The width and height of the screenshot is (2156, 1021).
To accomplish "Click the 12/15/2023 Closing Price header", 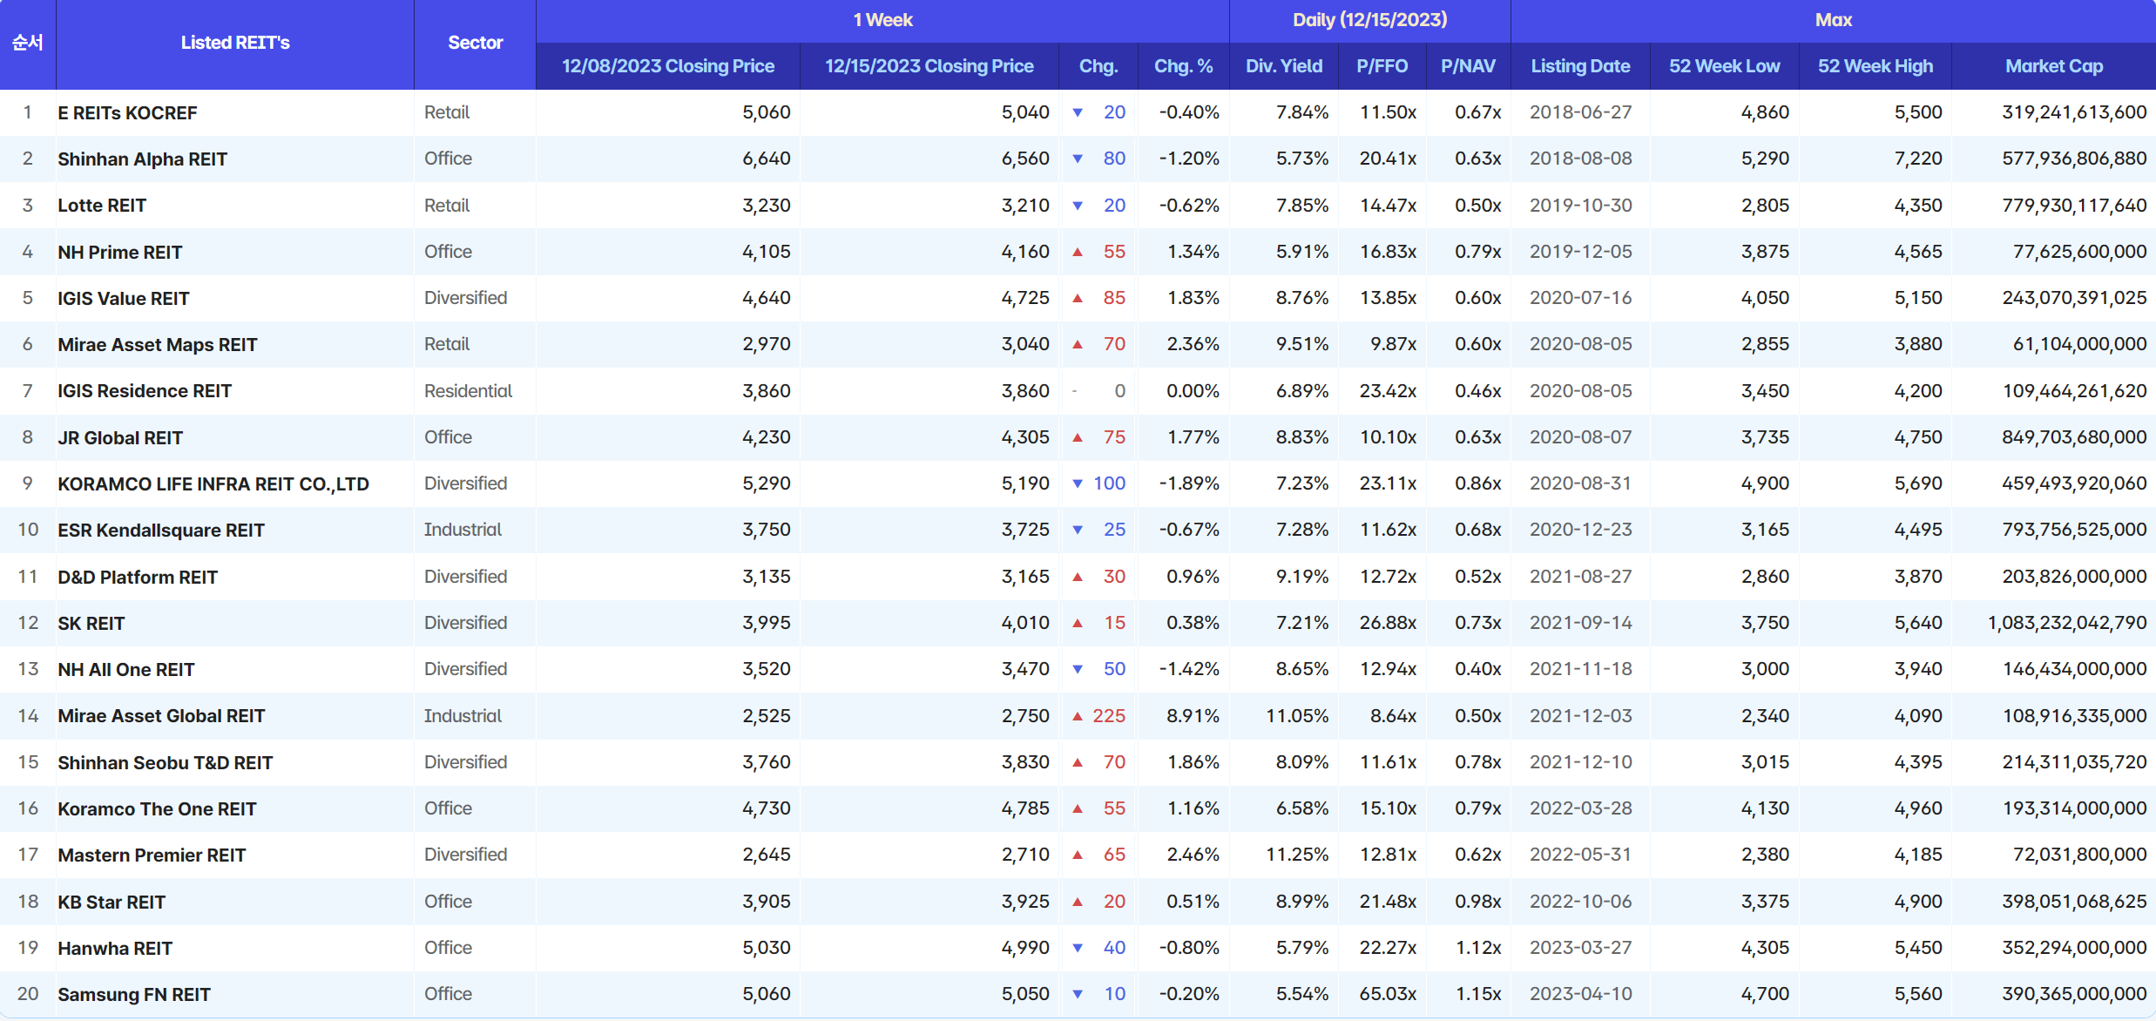I will click(x=929, y=66).
